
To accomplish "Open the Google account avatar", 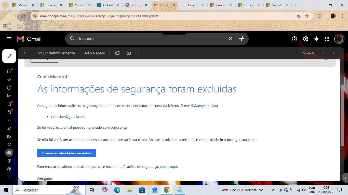I will click(x=339, y=39).
